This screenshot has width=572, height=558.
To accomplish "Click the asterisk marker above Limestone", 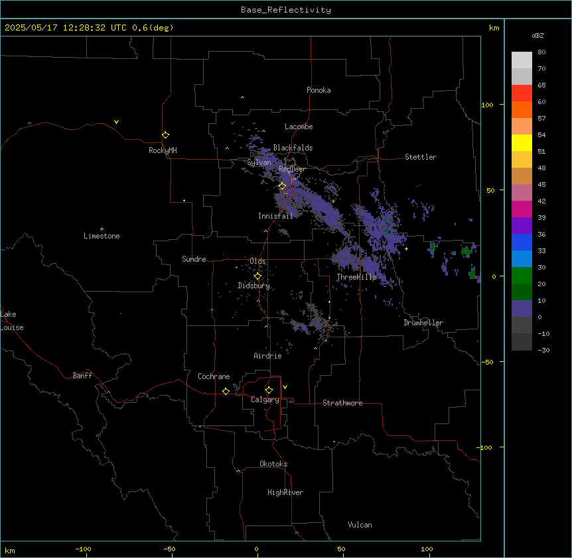I will pos(102,229).
